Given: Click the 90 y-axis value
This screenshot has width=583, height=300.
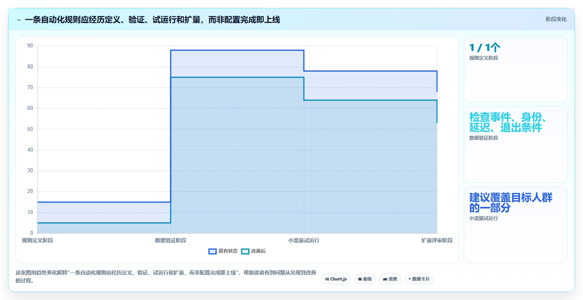Looking at the screenshot, I should pos(30,46).
